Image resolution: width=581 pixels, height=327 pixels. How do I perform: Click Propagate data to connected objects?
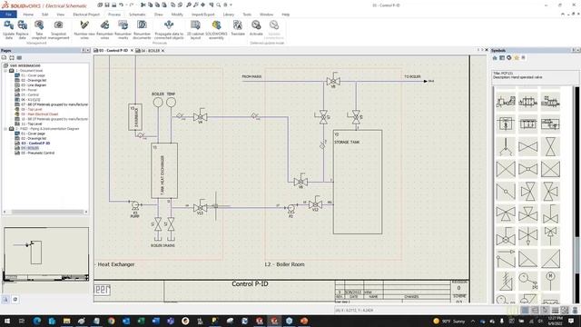pos(169,29)
